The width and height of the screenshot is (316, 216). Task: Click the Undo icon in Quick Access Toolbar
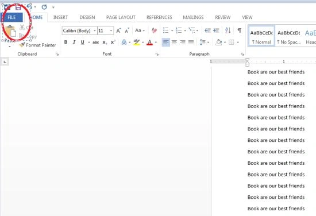[x=29, y=7]
